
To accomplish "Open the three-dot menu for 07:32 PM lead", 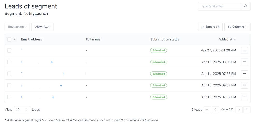I will (x=244, y=97).
